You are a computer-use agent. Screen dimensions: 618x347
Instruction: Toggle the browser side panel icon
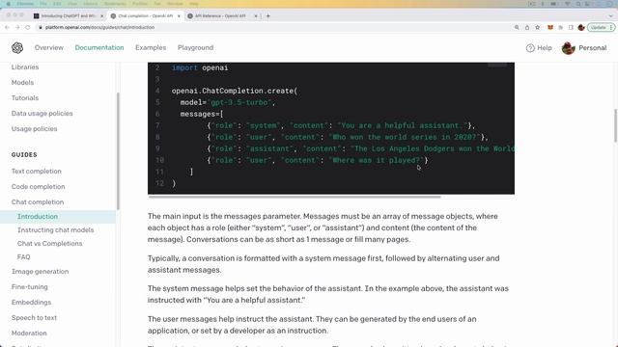[571, 28]
